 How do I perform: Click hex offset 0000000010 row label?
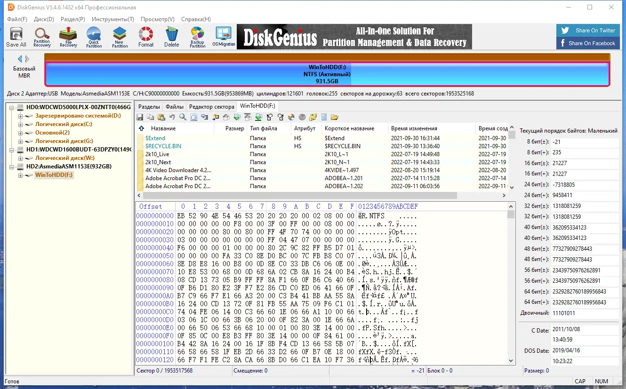[155, 224]
